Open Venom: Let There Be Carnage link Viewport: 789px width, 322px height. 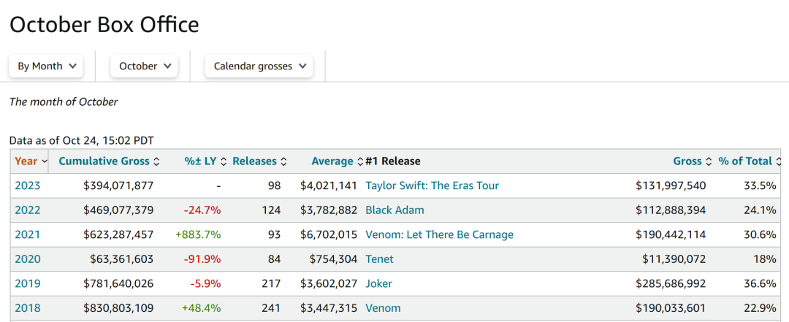(439, 234)
